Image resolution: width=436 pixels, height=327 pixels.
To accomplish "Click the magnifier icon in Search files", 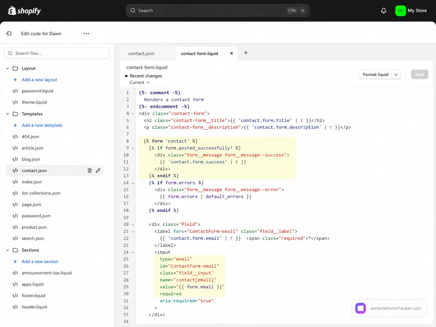I will click(x=10, y=53).
